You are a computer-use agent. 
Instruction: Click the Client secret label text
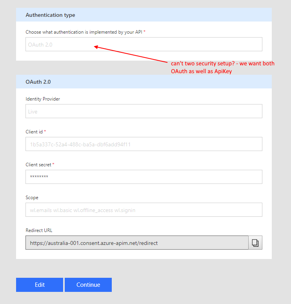[38, 165]
